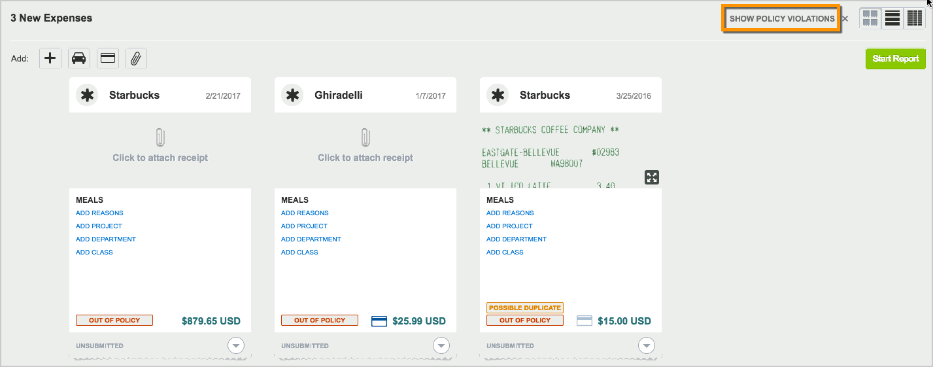
Task: Click the 1/7/2017 date on Ghiradelli card
Action: tap(430, 96)
